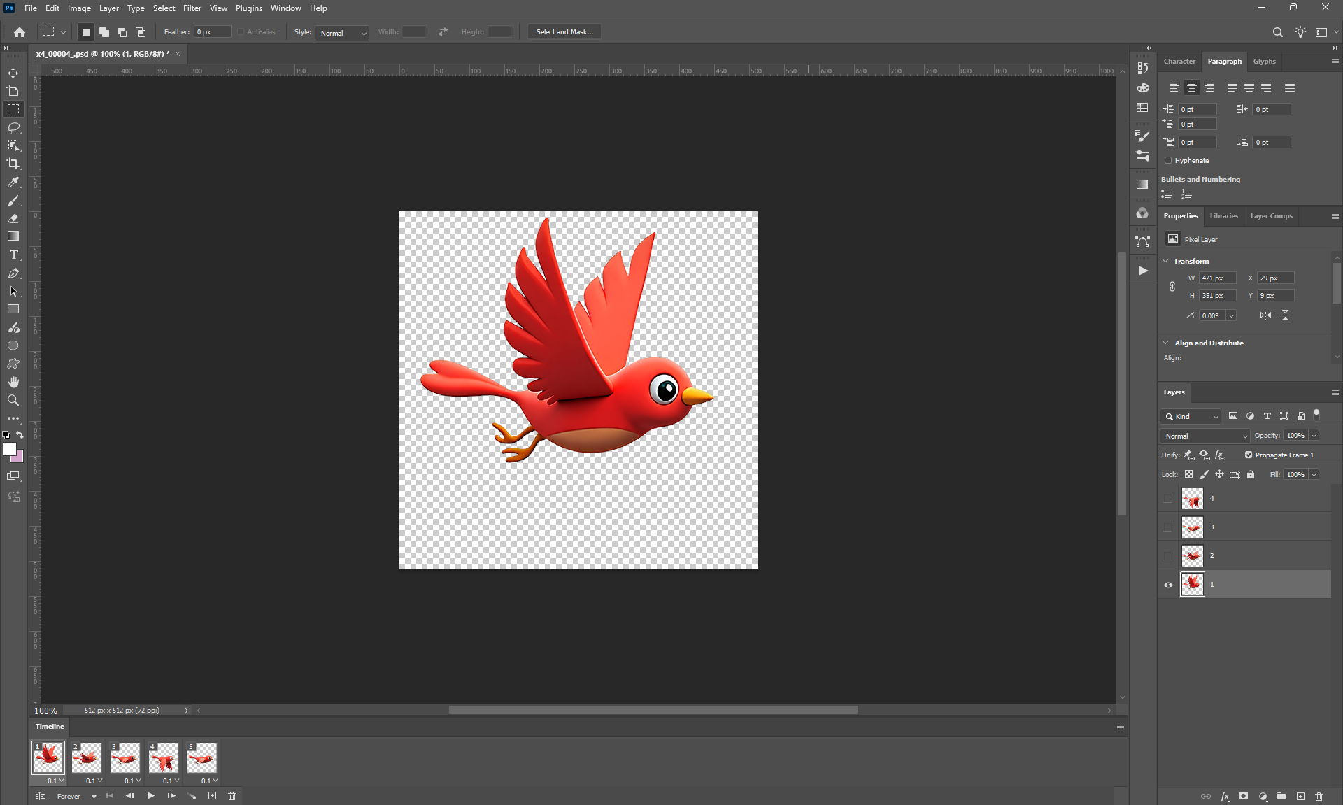Switch to the Character tab
This screenshot has height=805, width=1343.
pos(1179,62)
